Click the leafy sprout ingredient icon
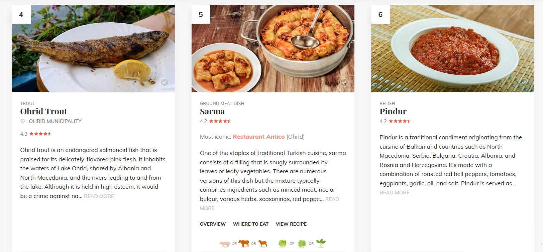The image size is (543, 252). [321, 243]
